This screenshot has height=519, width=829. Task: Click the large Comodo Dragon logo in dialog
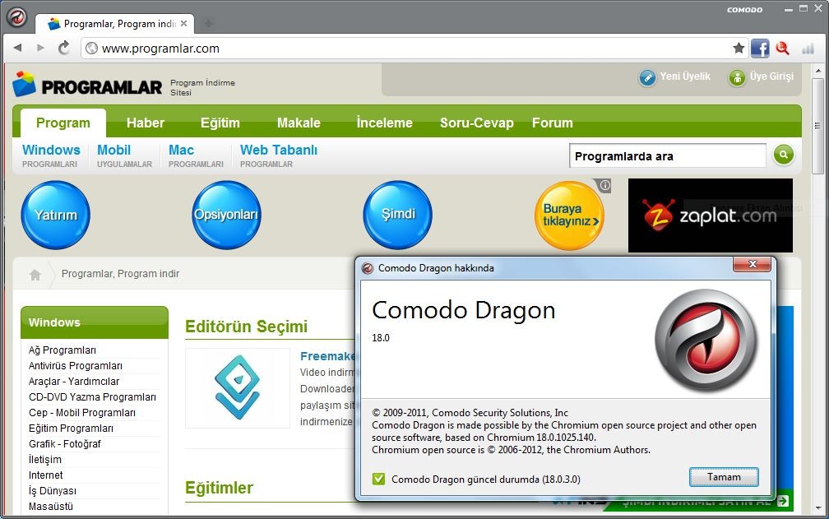tap(707, 341)
